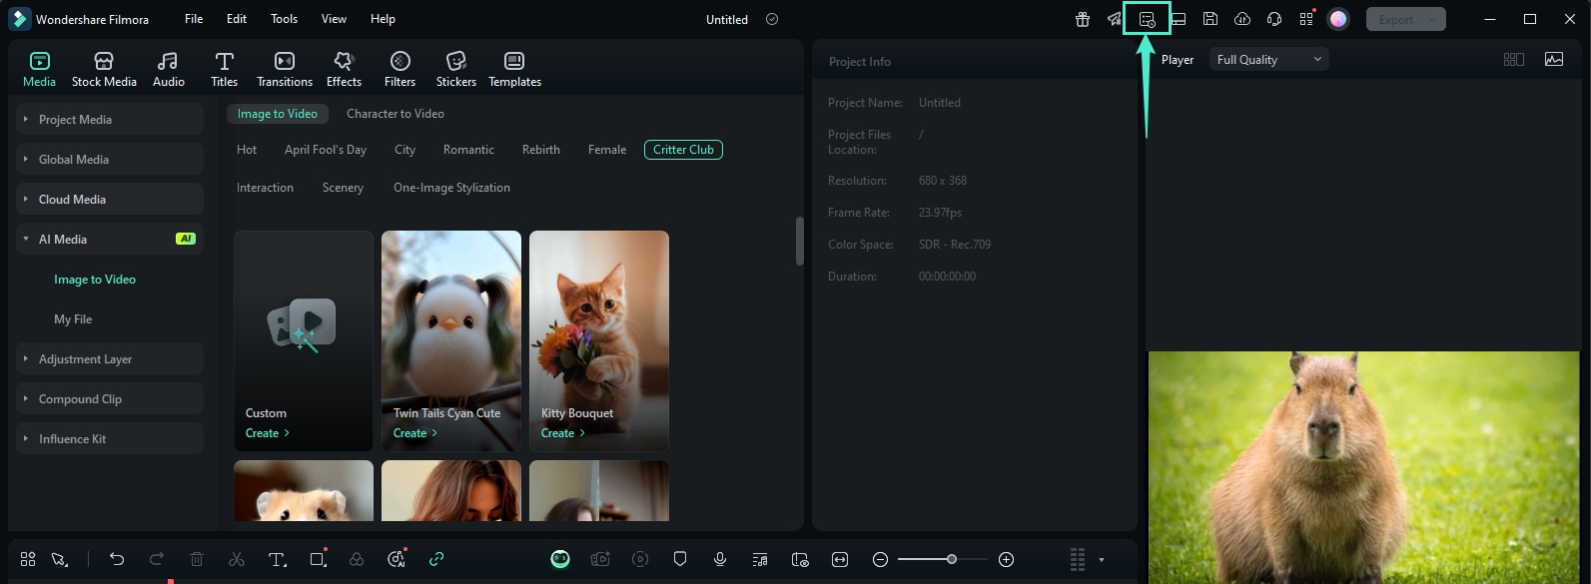The width and height of the screenshot is (1591, 584).
Task: Click the Delete trash can icon
Action: [x=197, y=559]
